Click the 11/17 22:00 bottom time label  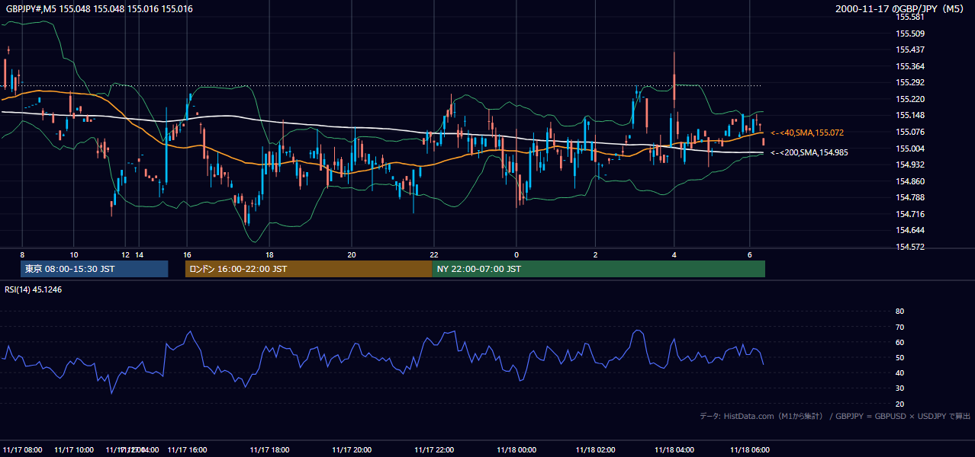coord(434,449)
